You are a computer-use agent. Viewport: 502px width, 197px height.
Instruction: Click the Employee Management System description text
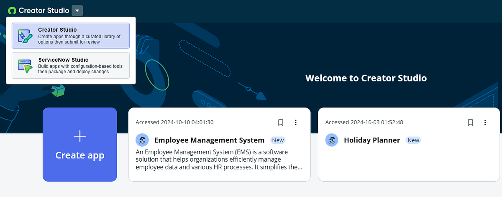219,160
